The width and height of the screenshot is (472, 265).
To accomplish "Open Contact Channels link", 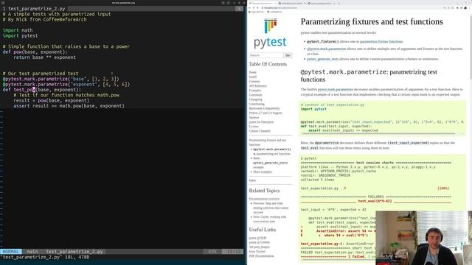I will point(260,131).
